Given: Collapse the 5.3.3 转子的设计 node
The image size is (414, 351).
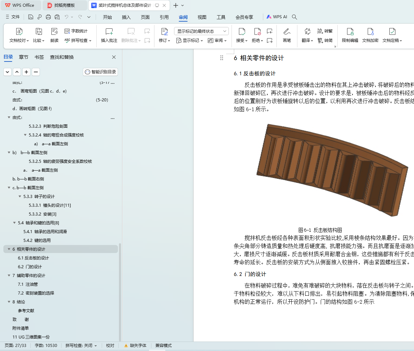Looking at the screenshot, I should tap(20, 196).
